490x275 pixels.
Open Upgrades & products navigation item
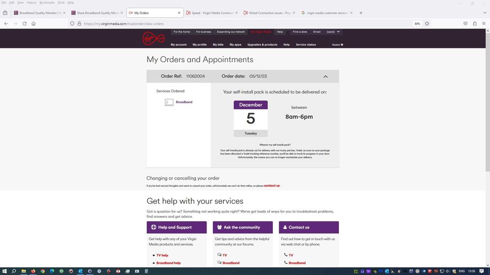tap(262, 45)
